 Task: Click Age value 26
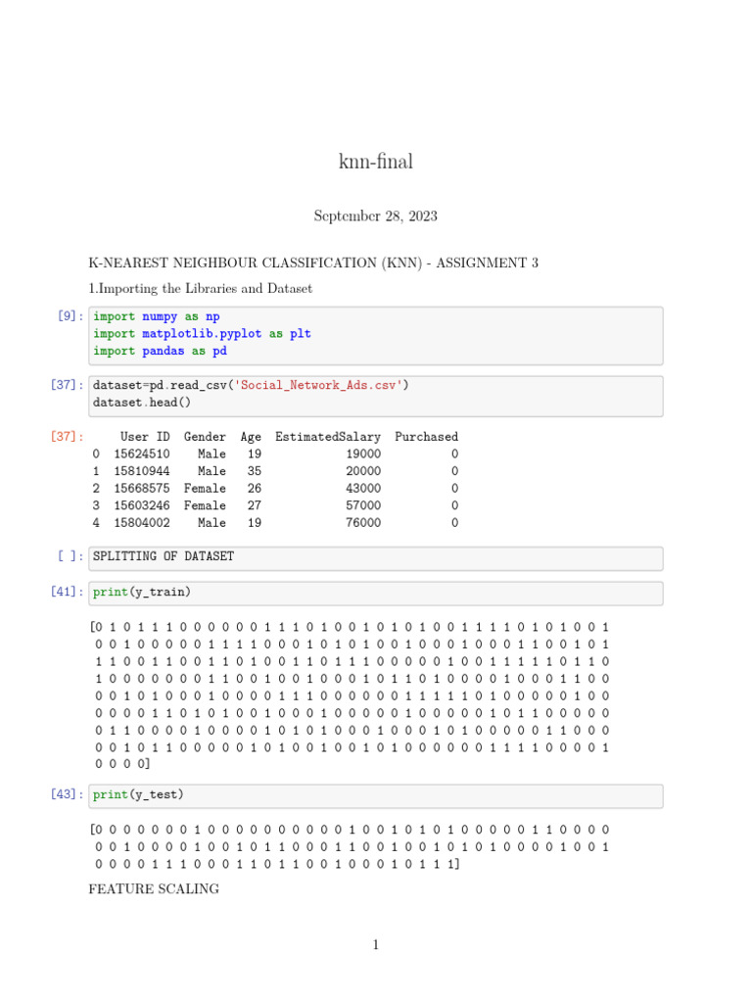(x=255, y=489)
